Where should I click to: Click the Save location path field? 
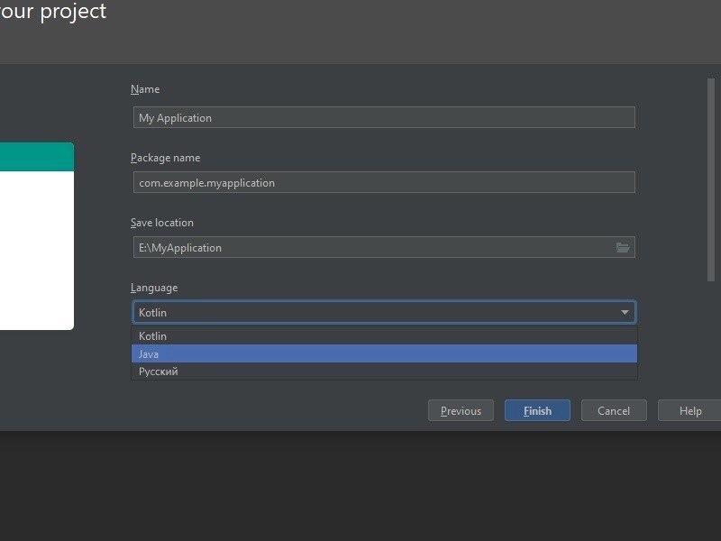click(x=370, y=247)
